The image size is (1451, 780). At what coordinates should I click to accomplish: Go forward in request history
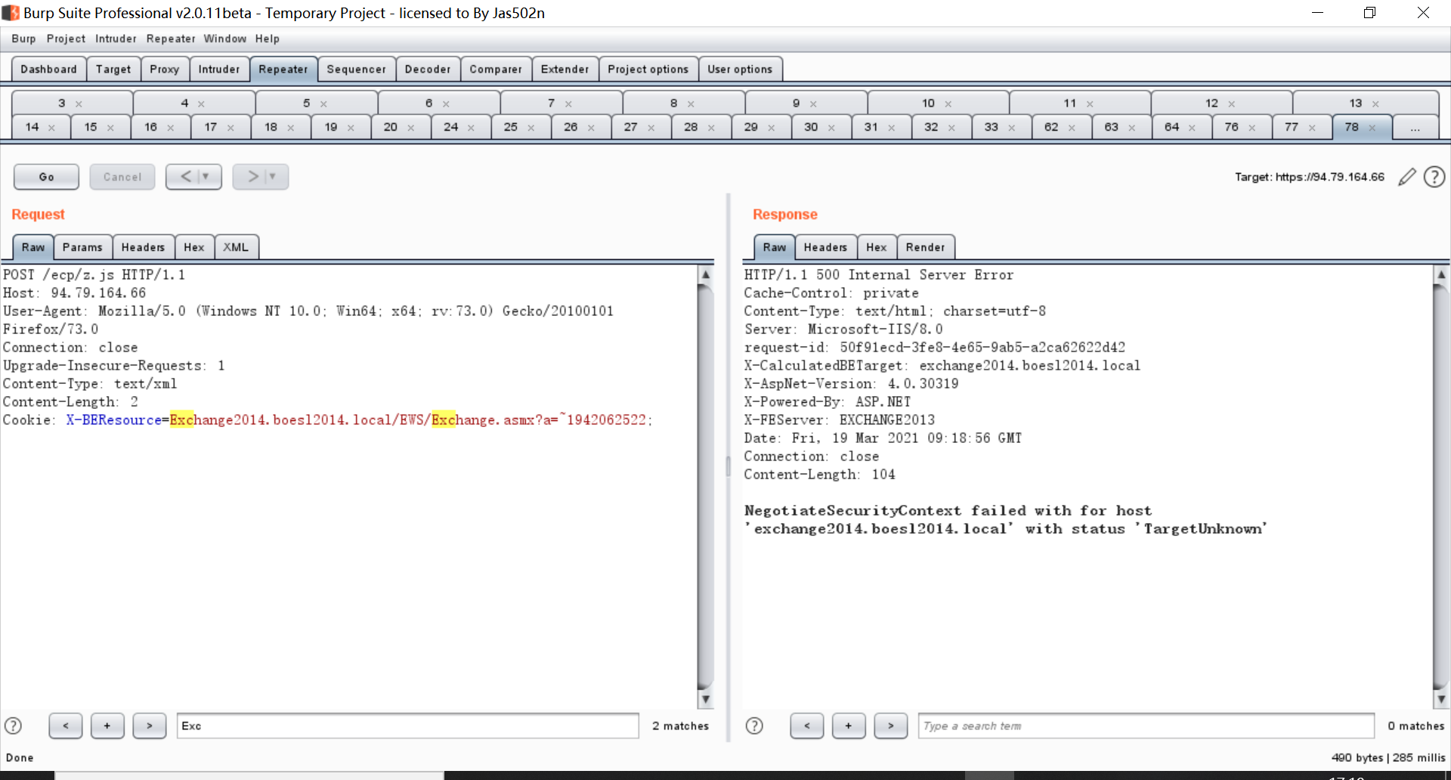pos(253,176)
